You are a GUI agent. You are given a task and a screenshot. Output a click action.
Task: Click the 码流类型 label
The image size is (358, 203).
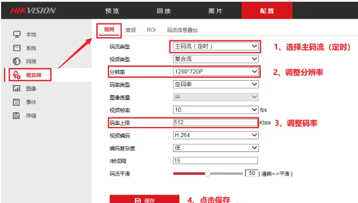point(120,47)
